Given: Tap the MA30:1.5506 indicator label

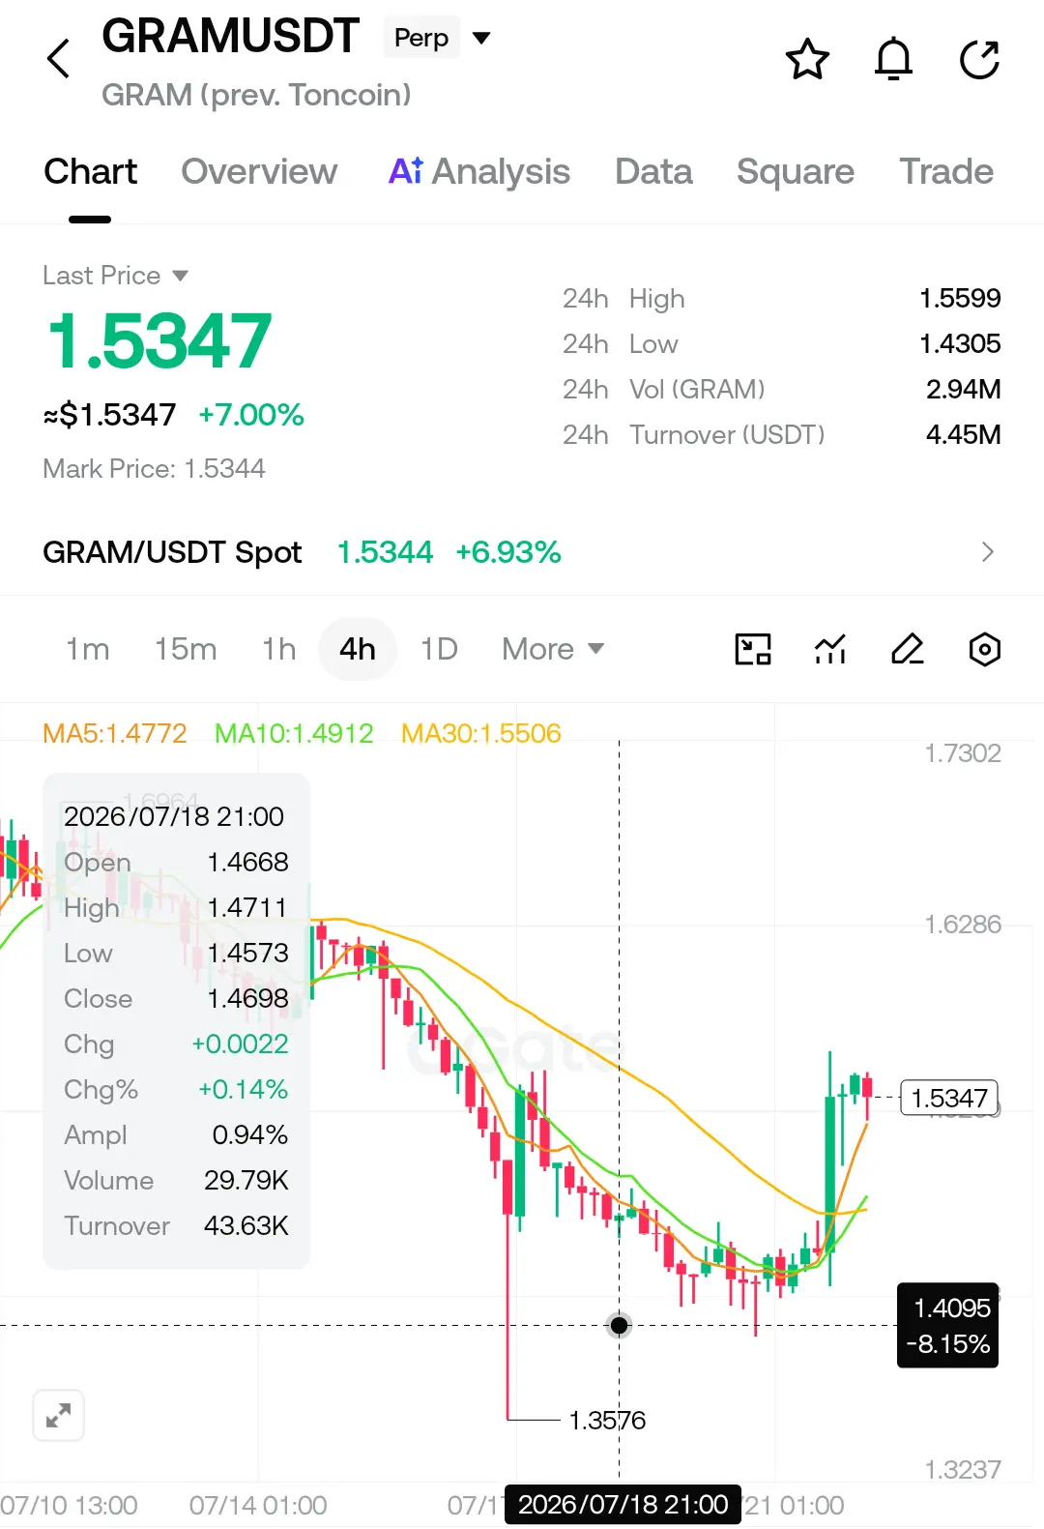Looking at the screenshot, I should tap(481, 733).
